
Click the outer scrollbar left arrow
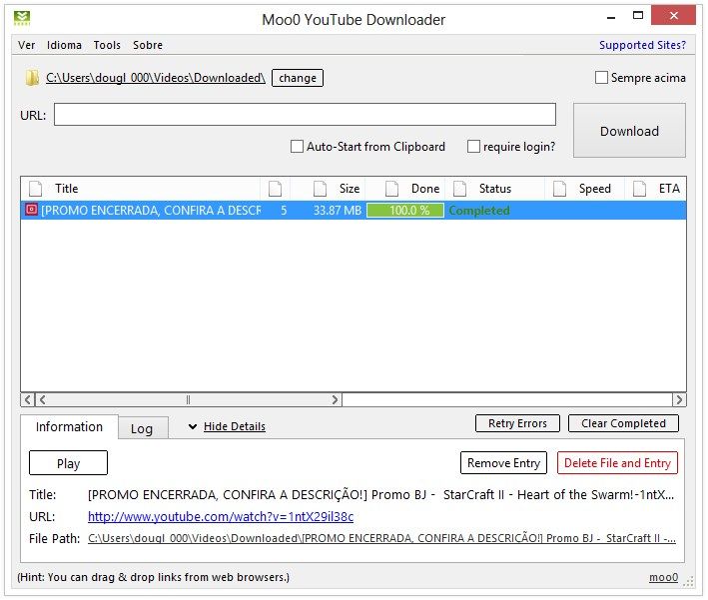(28, 399)
